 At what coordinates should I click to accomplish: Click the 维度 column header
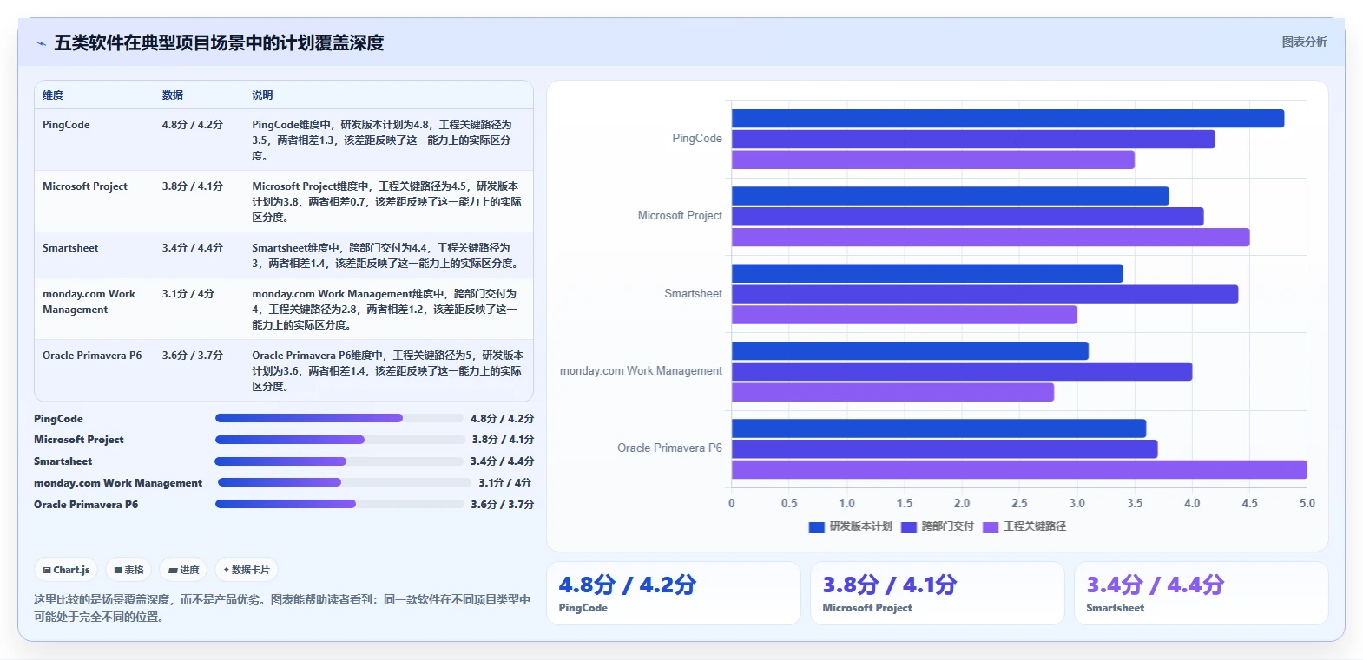coord(53,95)
